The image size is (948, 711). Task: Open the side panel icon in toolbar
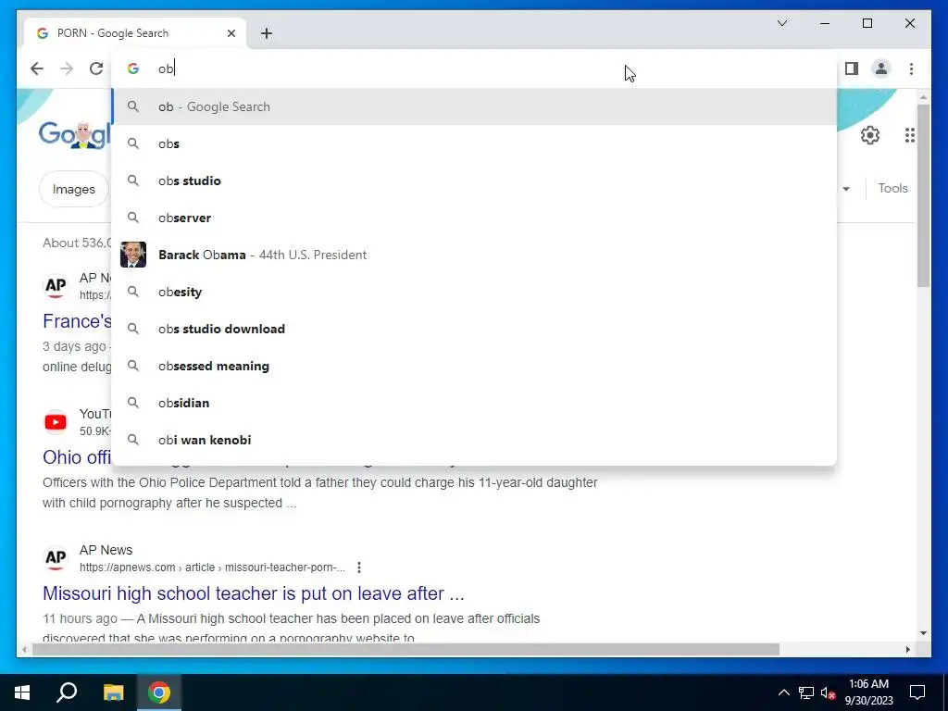click(852, 69)
